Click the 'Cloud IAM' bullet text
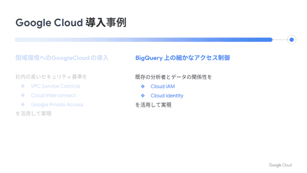Screen dimensions: 307x173 click(x=163, y=86)
